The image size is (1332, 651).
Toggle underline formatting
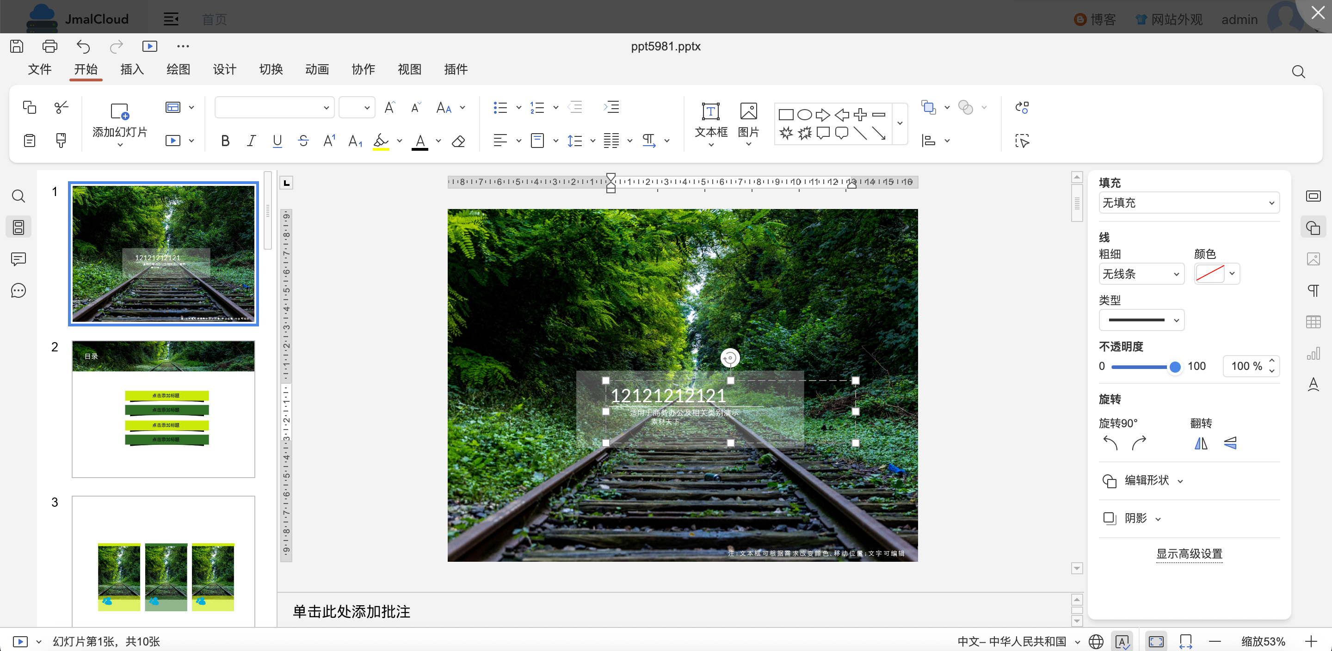[277, 141]
